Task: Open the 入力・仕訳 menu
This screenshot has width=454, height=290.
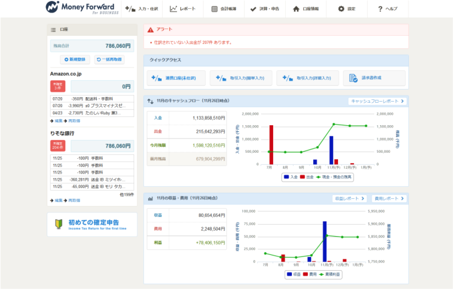Action: [x=142, y=9]
